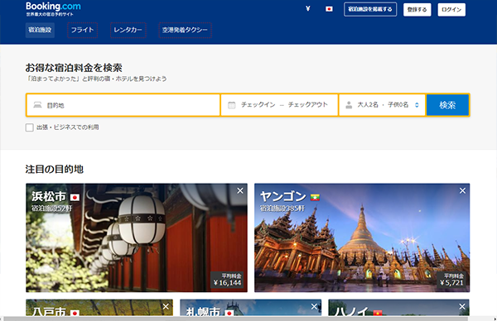The width and height of the screenshot is (497, 321).
Task: Select the 宿泊施設 tab
Action: (40, 30)
